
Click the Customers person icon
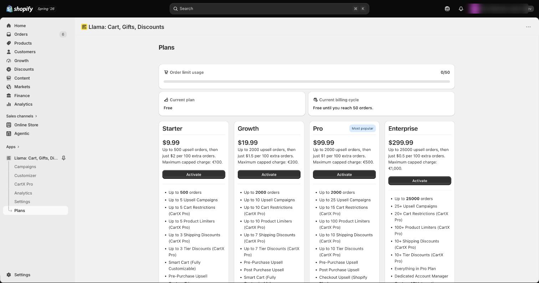pyautogui.click(x=9, y=52)
